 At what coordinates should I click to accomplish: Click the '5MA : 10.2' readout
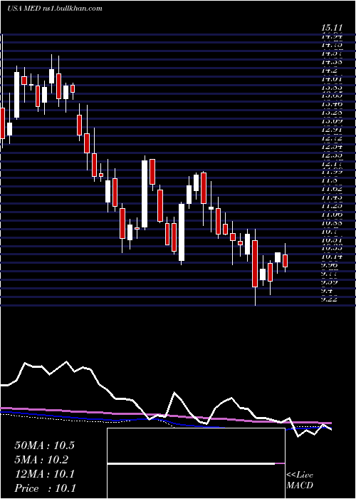pos(41,460)
